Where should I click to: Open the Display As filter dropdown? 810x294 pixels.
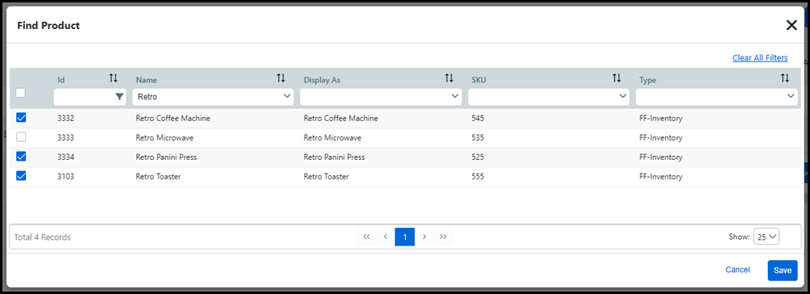381,96
